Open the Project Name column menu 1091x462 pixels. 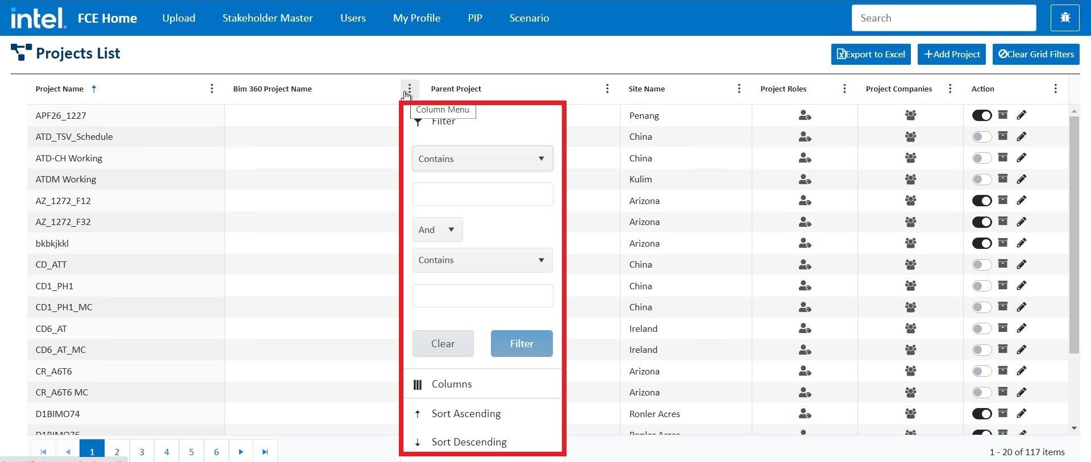[211, 89]
